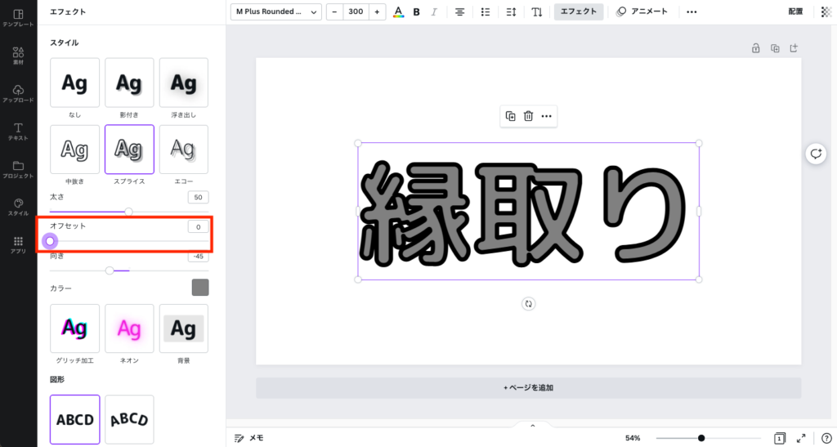Click the bulleted list icon
The height and width of the screenshot is (447, 837).
click(x=486, y=12)
